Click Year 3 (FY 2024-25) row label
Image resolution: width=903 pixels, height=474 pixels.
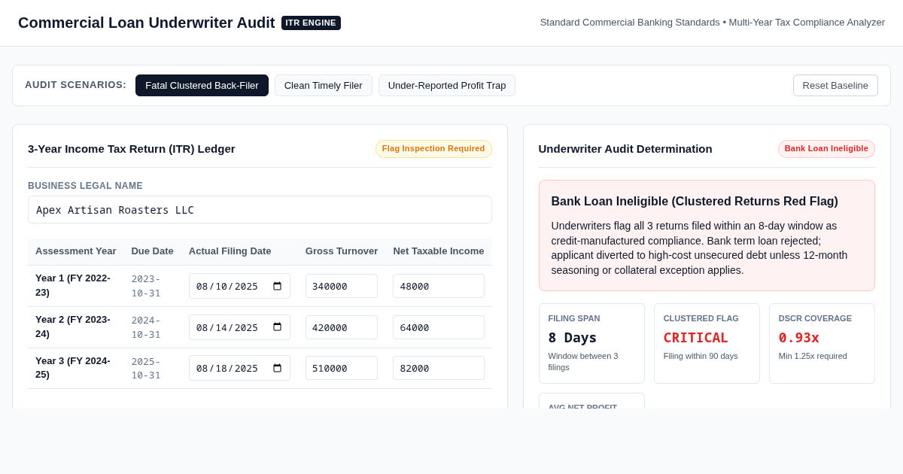(73, 368)
